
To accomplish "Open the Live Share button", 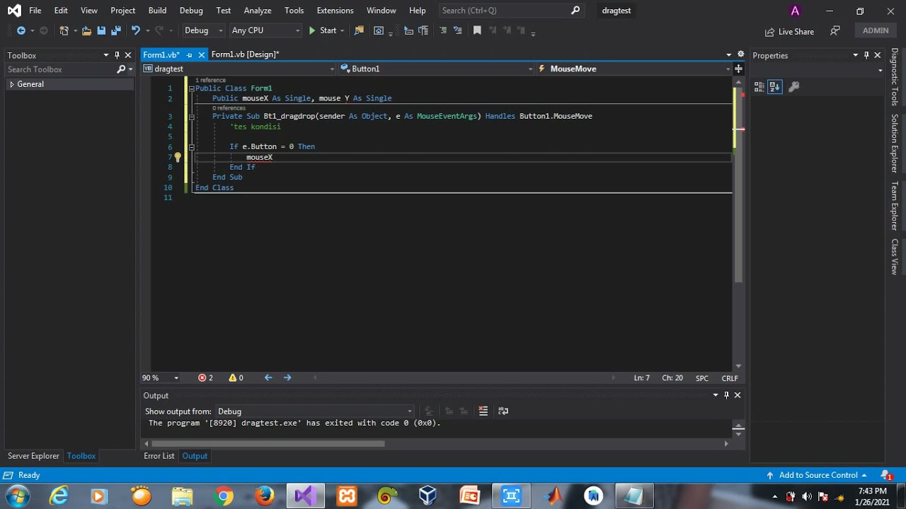I will [789, 31].
